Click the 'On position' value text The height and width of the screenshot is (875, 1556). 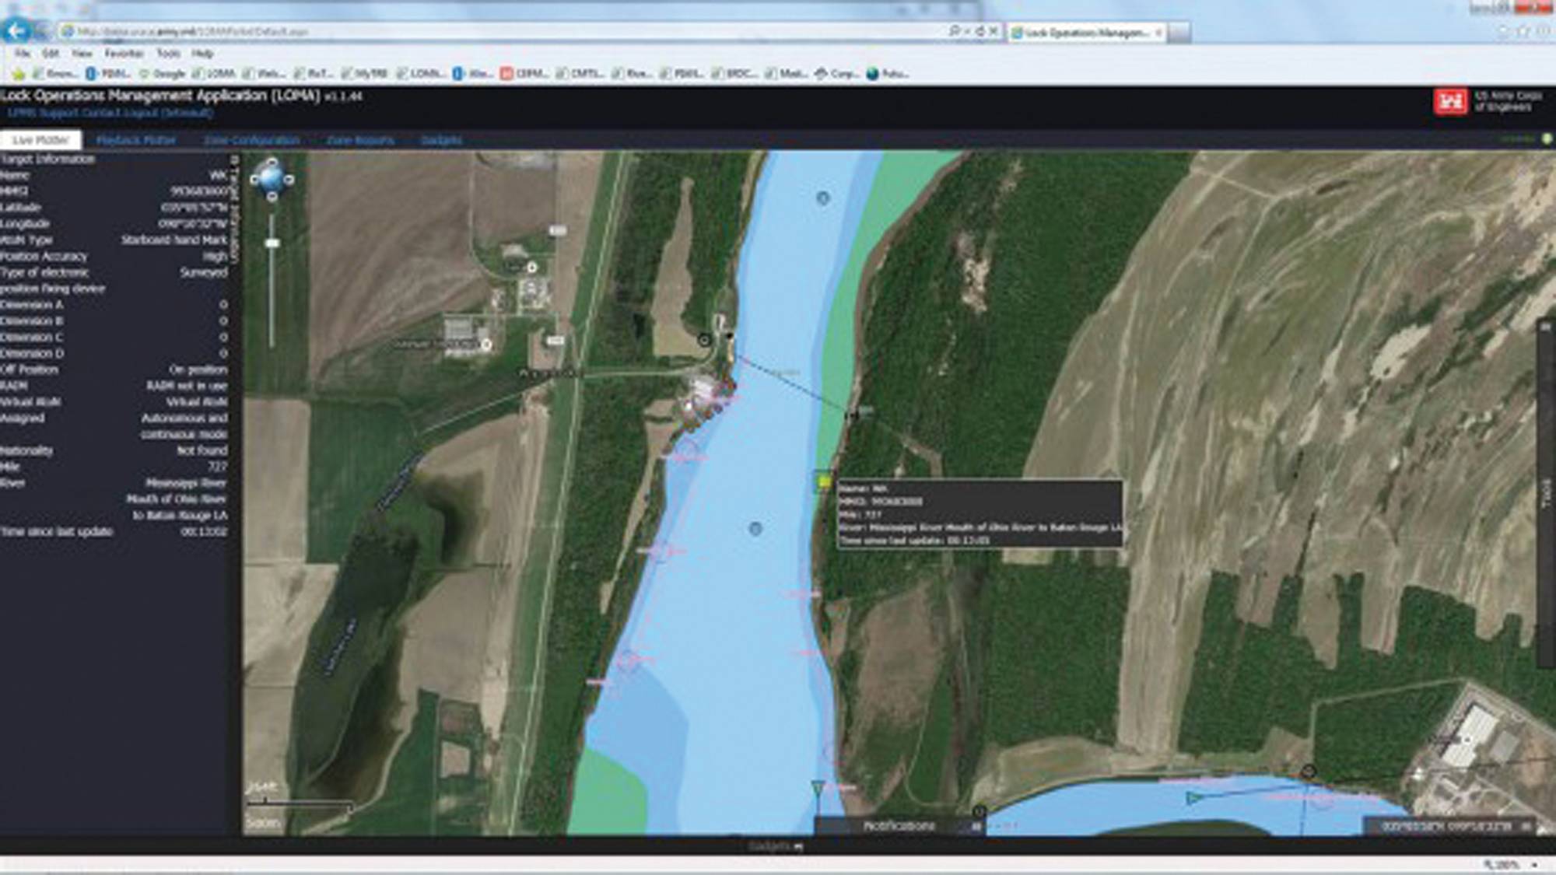tap(198, 369)
